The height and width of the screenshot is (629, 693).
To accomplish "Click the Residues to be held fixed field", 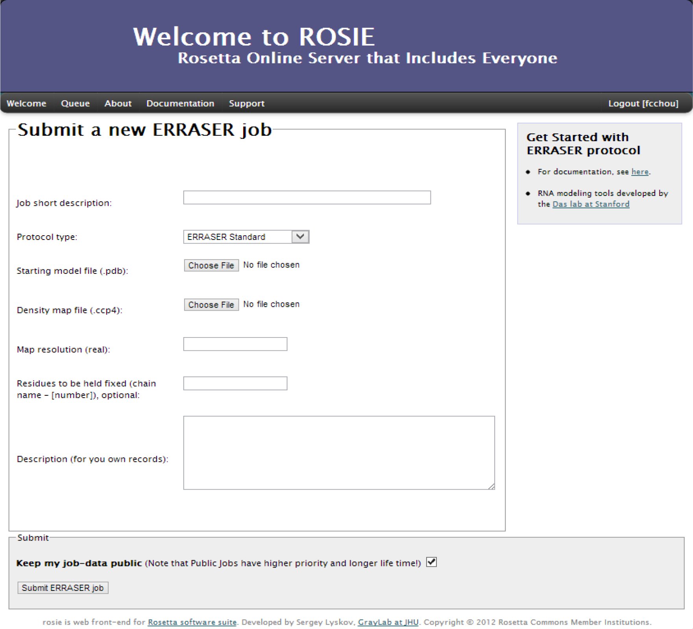I will tap(235, 383).
